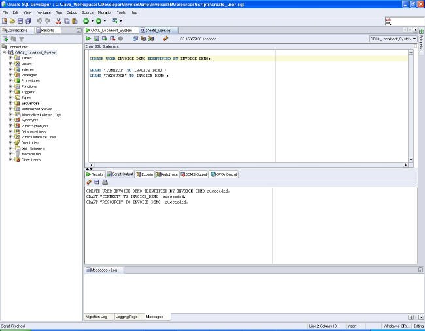Click the Run Script icon in SQL toolbar

point(97,39)
